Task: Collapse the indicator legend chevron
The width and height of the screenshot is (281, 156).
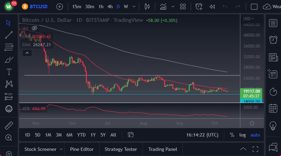Action: (x=27, y=53)
